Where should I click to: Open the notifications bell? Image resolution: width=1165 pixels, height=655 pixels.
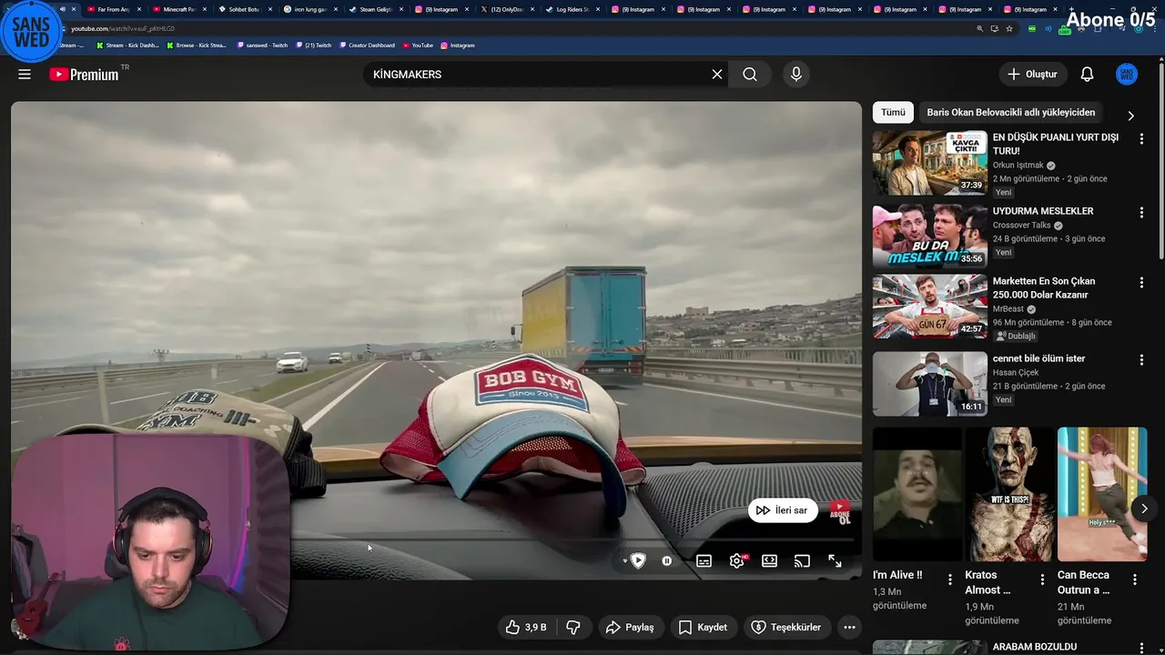pos(1087,75)
